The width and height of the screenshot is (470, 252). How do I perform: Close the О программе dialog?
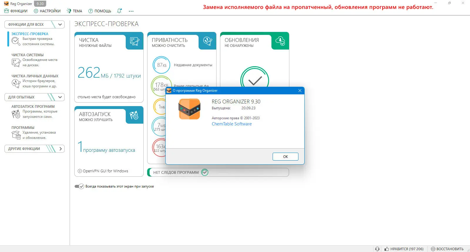(x=300, y=91)
